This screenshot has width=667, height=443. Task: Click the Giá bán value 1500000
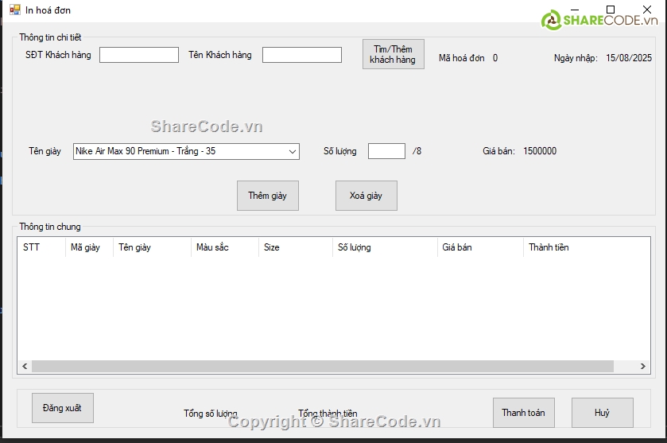[540, 151]
